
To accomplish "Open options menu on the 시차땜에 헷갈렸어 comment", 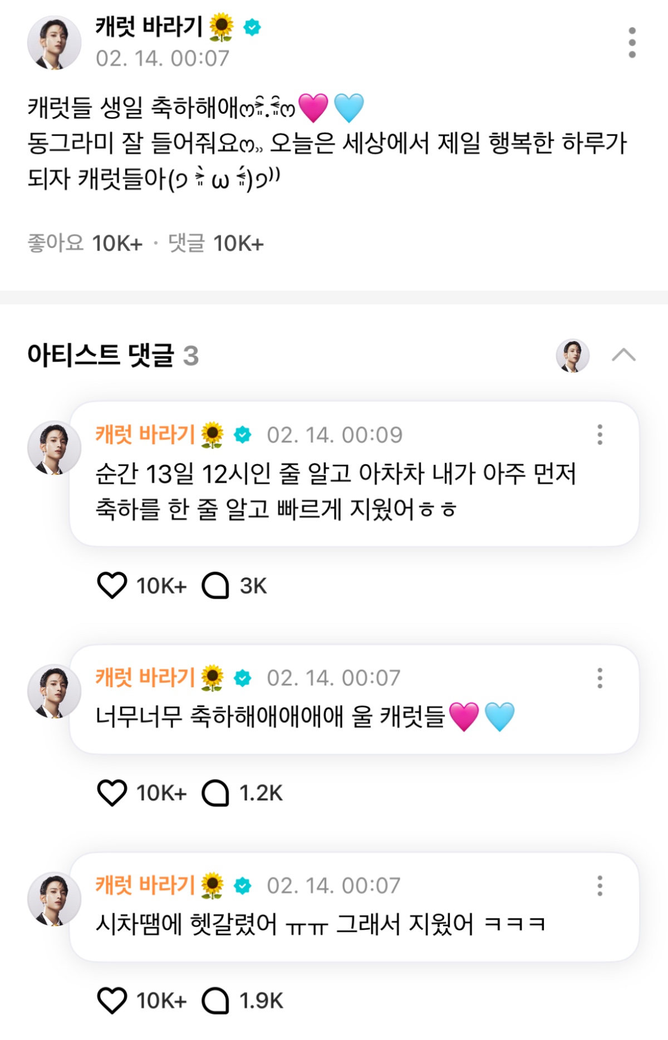I will pyautogui.click(x=600, y=886).
